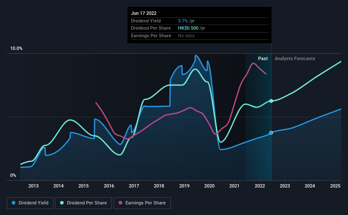The width and height of the screenshot is (348, 215).
Task: Click the 2014 x-axis label
Action: pyautogui.click(x=58, y=186)
